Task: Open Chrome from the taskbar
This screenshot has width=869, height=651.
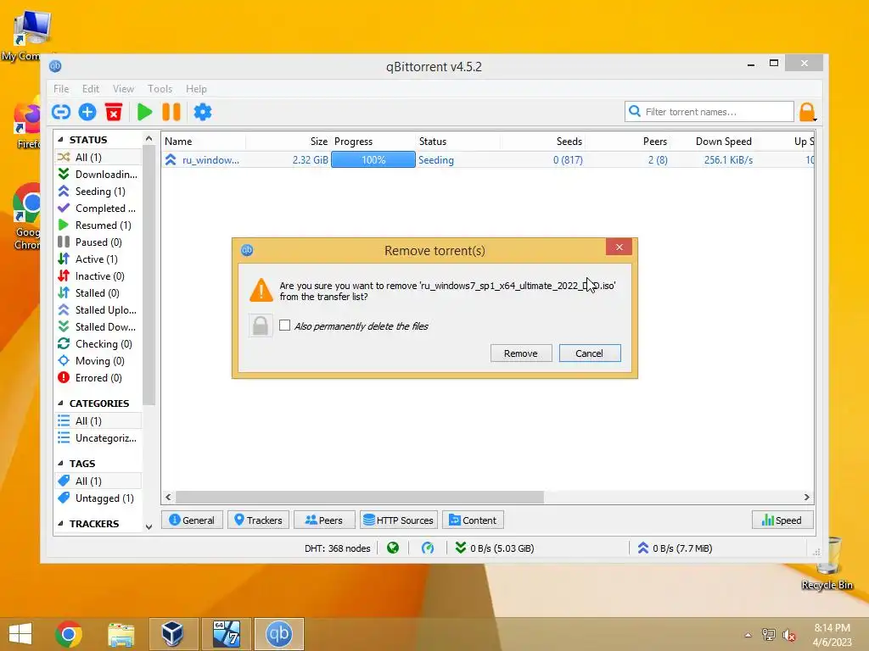Action: pos(69,633)
